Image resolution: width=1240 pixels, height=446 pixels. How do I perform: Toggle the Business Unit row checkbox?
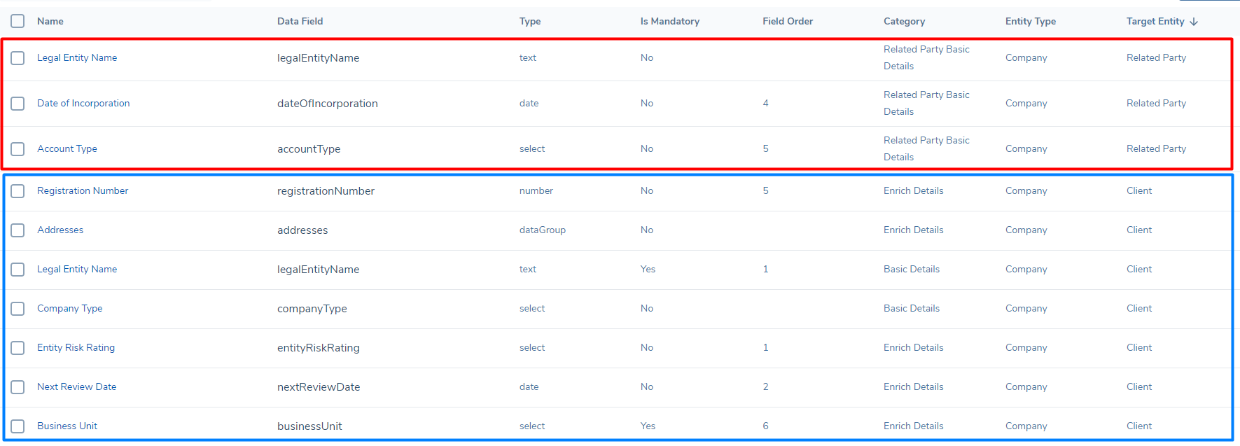18,426
